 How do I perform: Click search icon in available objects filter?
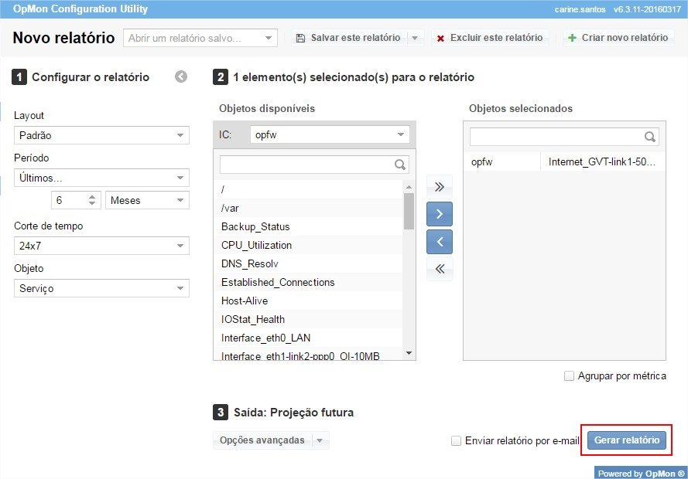(400, 165)
